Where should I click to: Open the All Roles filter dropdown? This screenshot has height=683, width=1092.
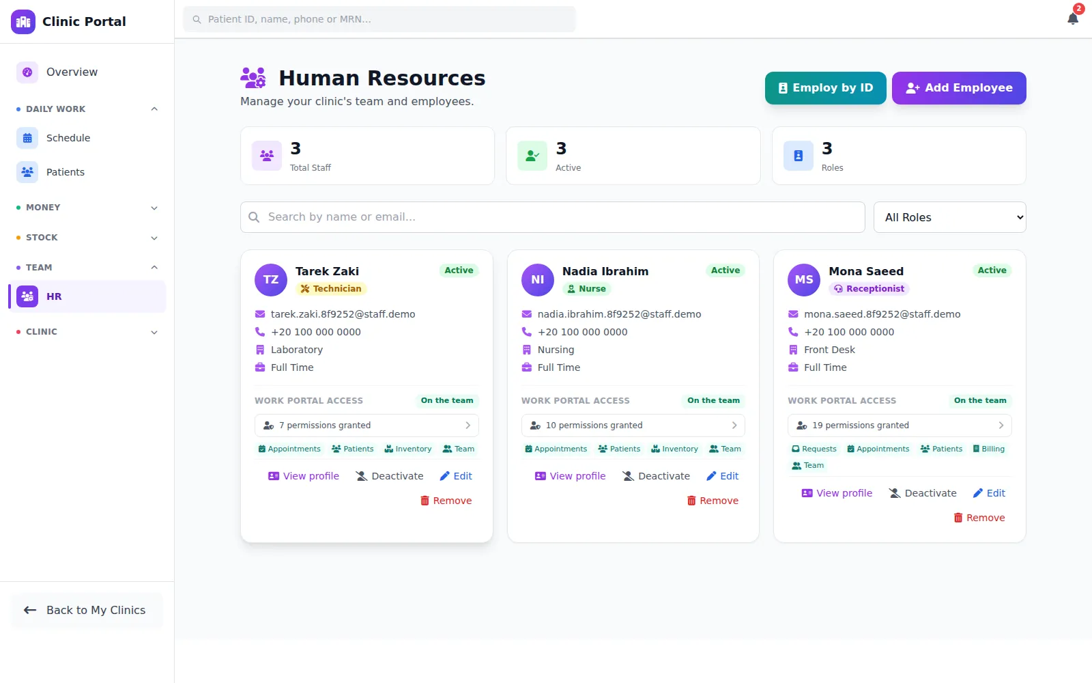[x=949, y=217]
